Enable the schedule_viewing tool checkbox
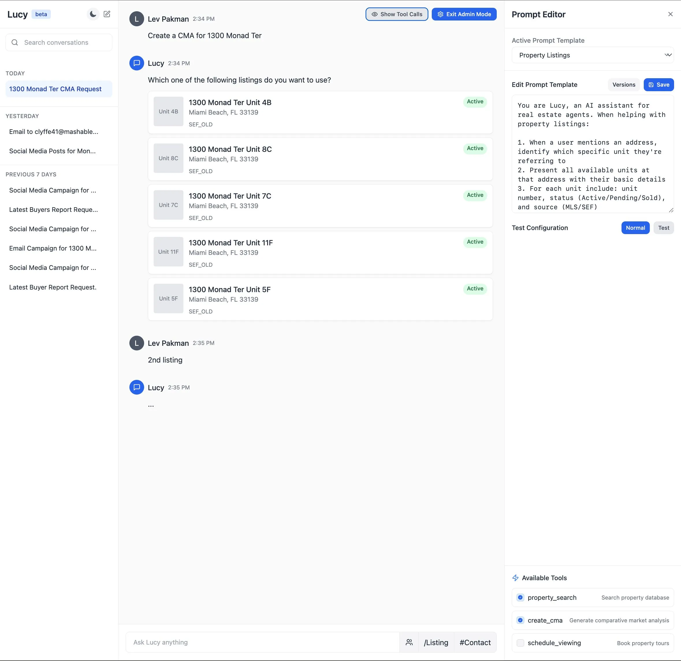The height and width of the screenshot is (661, 681). pos(520,643)
